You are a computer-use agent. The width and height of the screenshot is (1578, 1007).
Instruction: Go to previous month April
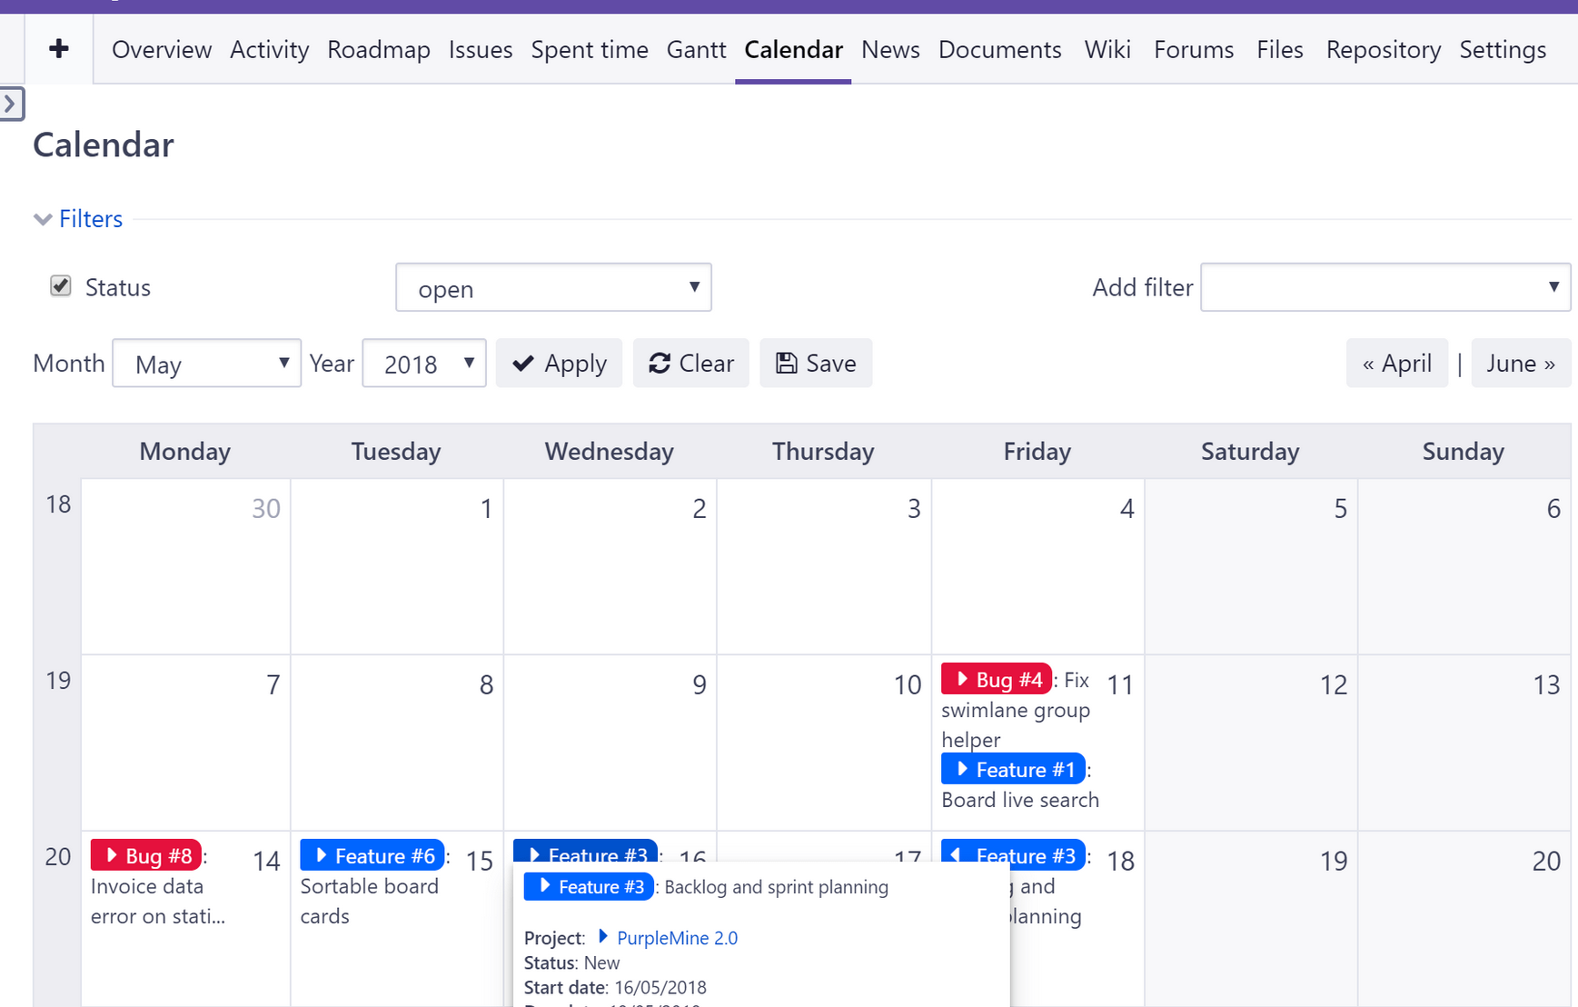pos(1396,364)
